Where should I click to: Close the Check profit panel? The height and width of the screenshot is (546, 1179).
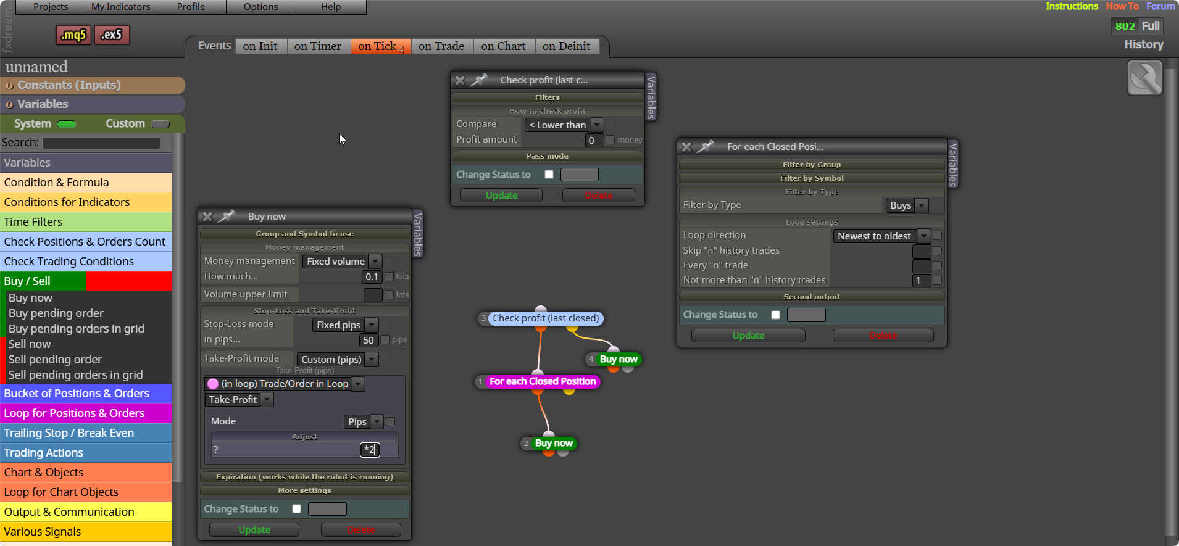460,80
